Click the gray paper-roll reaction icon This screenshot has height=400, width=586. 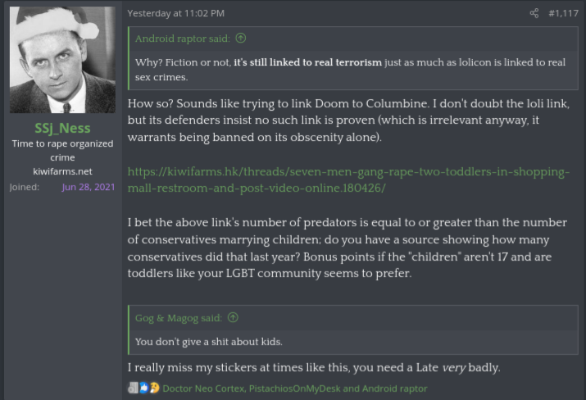(133, 388)
